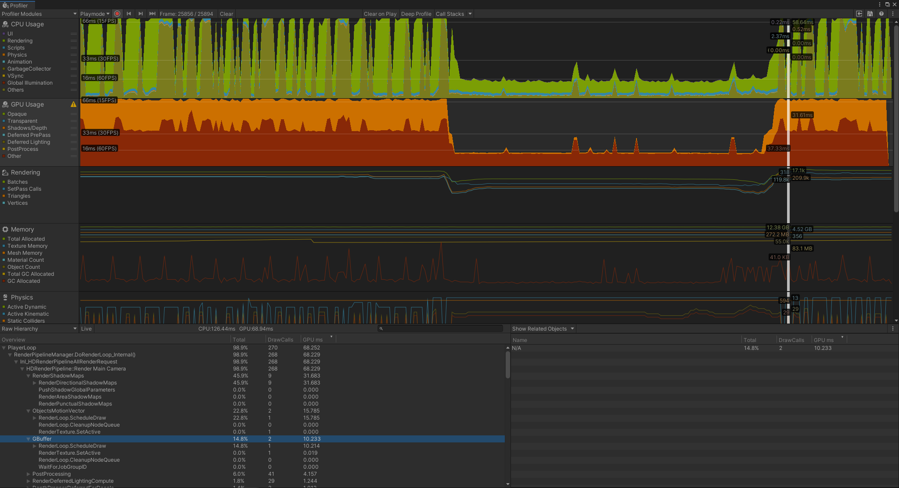
Task: Step to the next frame
Action: [x=140, y=14]
